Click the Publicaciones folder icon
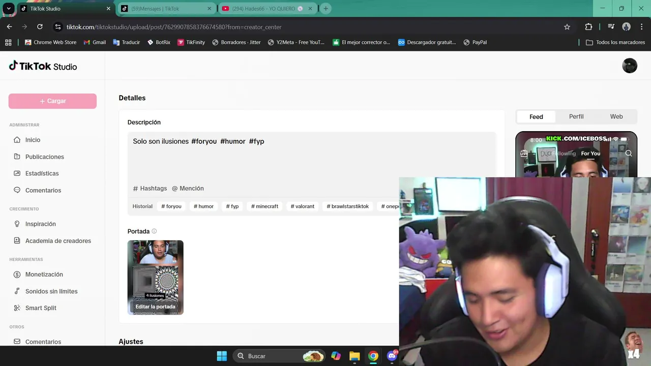 17,157
